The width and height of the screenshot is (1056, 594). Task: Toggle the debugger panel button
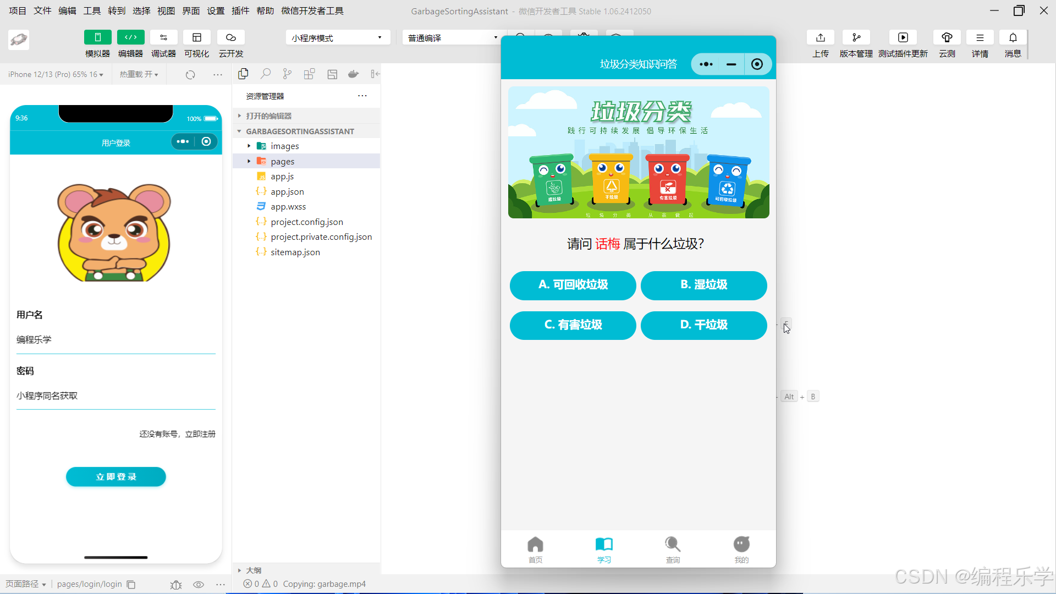[163, 37]
